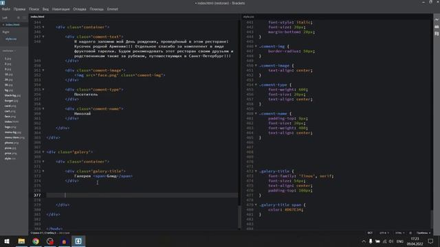Open card.png in file tree

tap(10, 106)
